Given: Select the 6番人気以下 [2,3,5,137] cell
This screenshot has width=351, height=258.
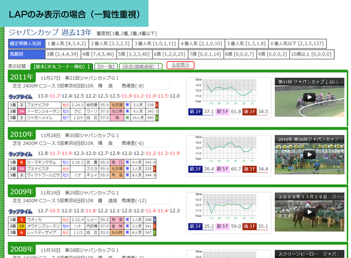Looking at the screenshot, I should (x=297, y=44).
